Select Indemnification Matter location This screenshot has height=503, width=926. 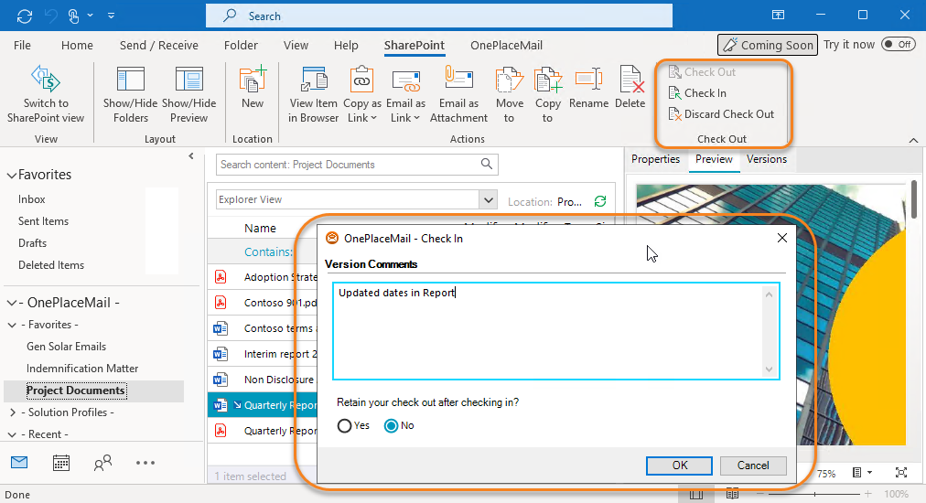pos(82,369)
